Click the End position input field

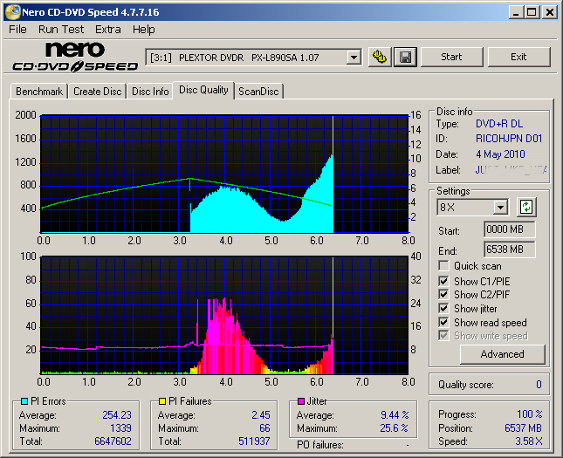pyautogui.click(x=509, y=250)
